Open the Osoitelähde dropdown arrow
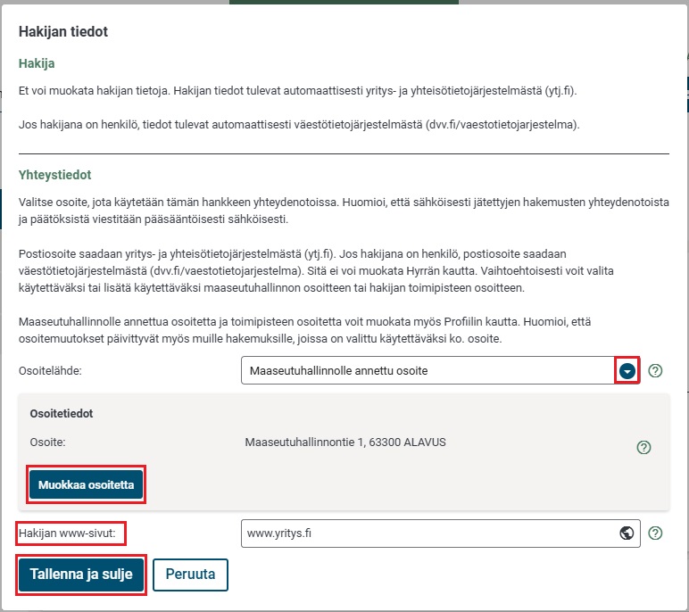The width and height of the screenshot is (689, 612). tap(627, 370)
